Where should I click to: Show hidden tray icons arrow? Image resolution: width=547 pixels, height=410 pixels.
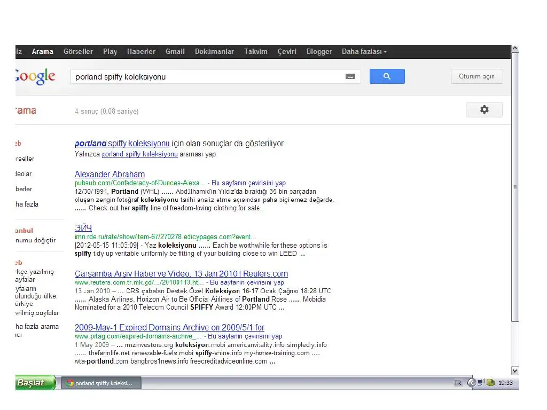coord(471,383)
